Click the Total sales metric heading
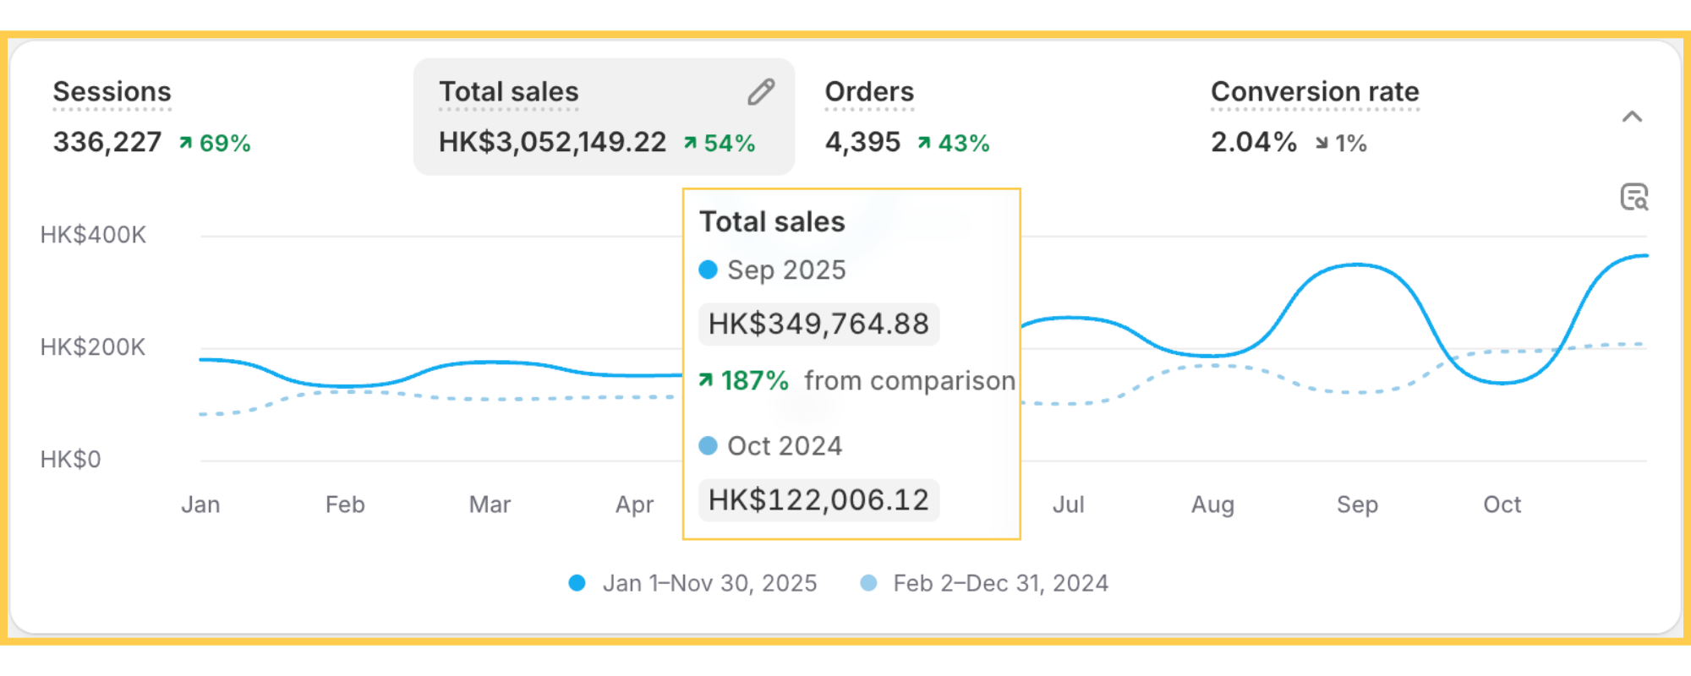Viewport: 1691px width, 676px height. coord(509,92)
